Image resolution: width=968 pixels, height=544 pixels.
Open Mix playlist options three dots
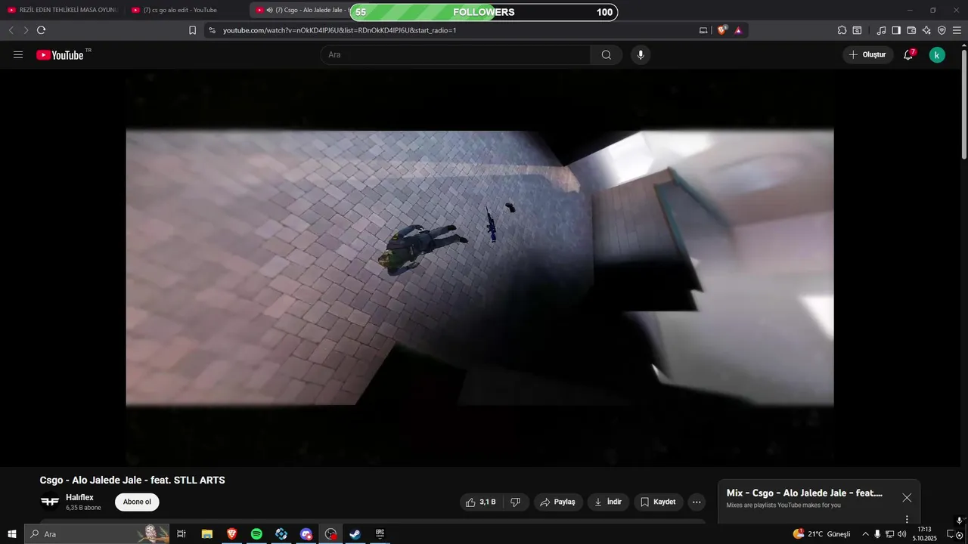tap(907, 519)
